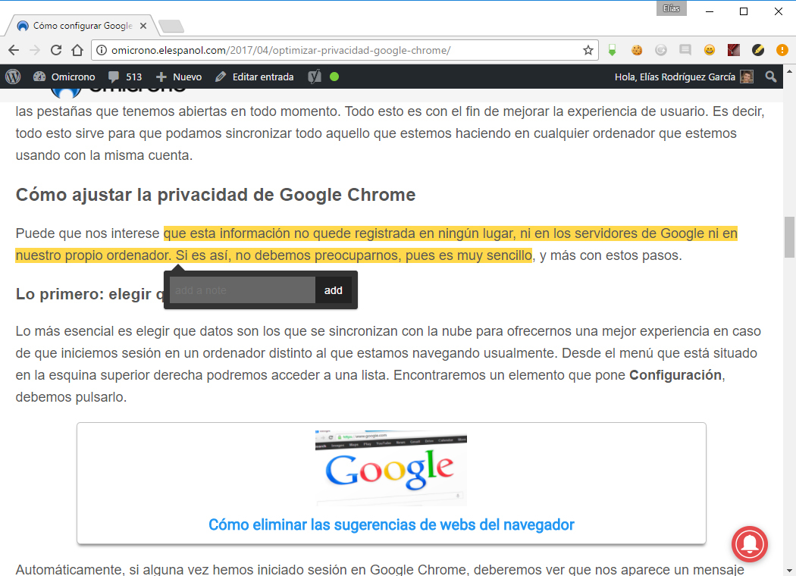
Task: Open the red notification bell at bottom right
Action: point(750,544)
